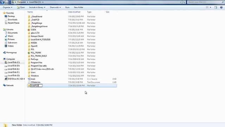Image resolution: width=225 pixels, height=127 pixels.
Task: Click Computer in the address breadcrumb
Action: 21,2
